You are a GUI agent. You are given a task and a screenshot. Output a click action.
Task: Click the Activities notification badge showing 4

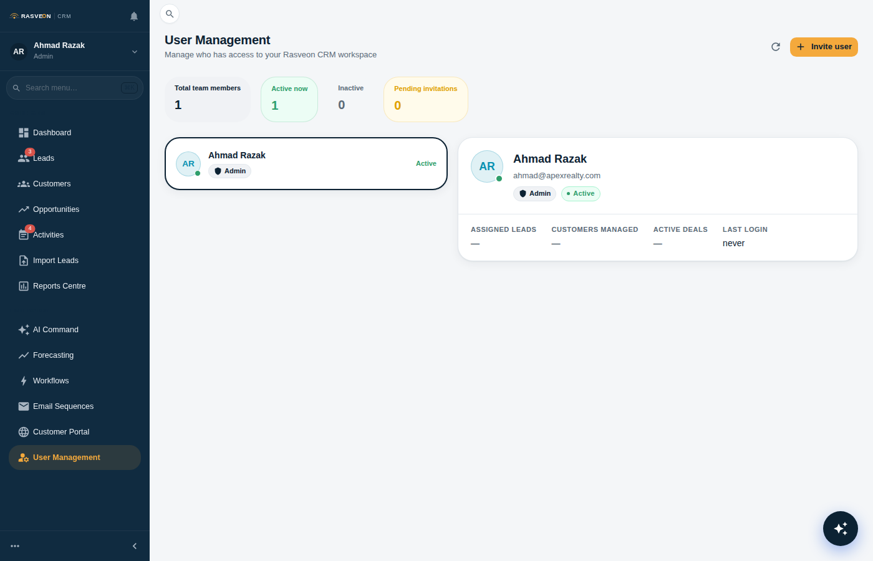(30, 229)
